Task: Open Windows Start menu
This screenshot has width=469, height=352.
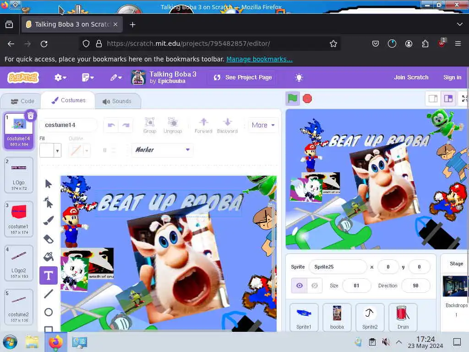Action: coord(10,342)
